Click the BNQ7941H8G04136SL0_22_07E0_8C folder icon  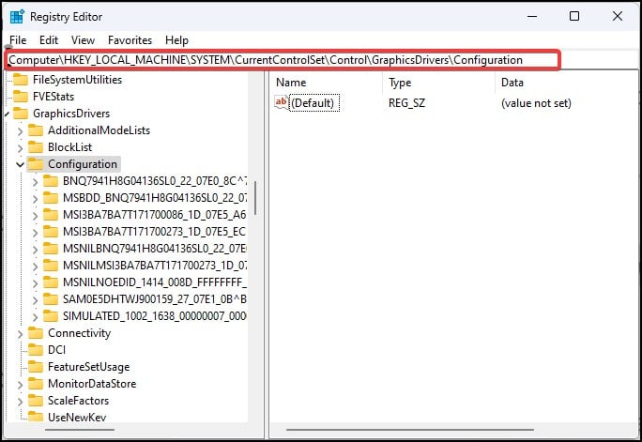click(x=51, y=181)
